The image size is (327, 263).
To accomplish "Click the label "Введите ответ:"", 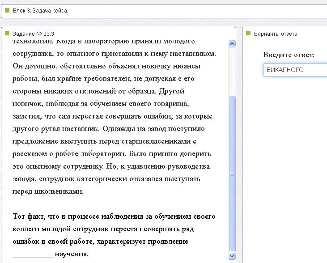I will pyautogui.click(x=289, y=55).
